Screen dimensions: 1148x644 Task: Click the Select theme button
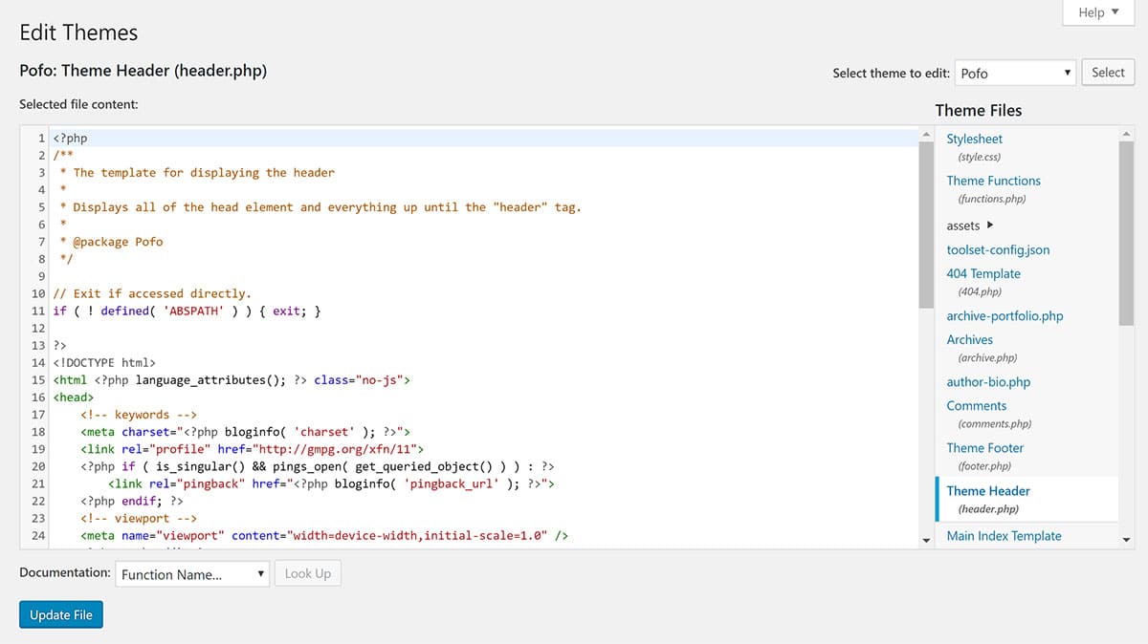click(1108, 73)
